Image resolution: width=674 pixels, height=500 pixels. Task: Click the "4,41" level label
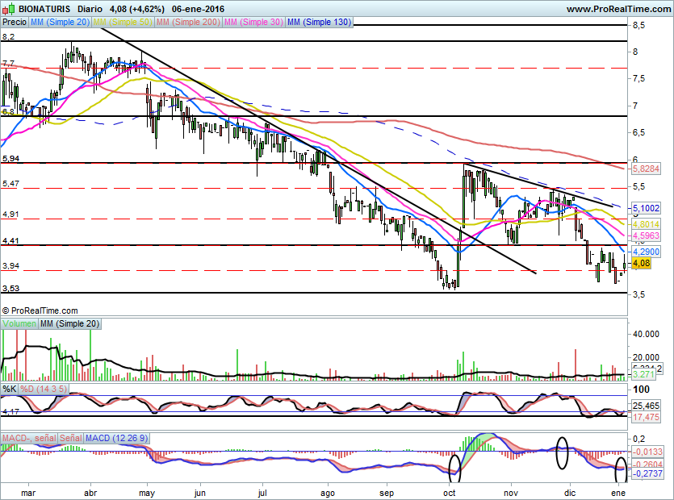click(10, 241)
